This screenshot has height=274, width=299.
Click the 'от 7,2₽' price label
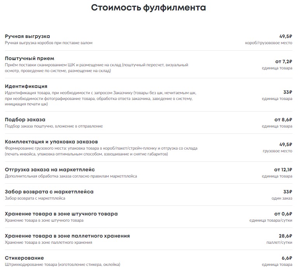283,62
